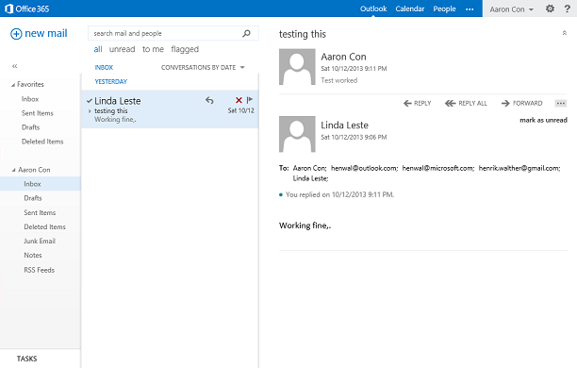The width and height of the screenshot is (577, 368).
Task: Click Linda Leste sender name in reading pane
Action: 344,125
